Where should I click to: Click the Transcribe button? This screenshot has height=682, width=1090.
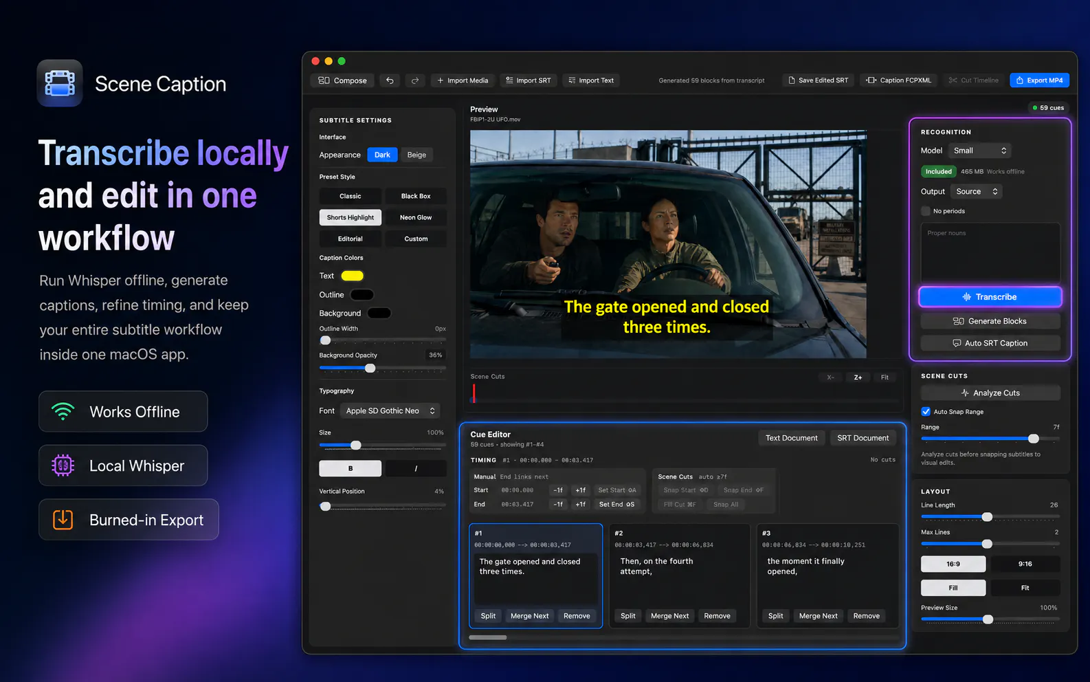pyautogui.click(x=990, y=297)
